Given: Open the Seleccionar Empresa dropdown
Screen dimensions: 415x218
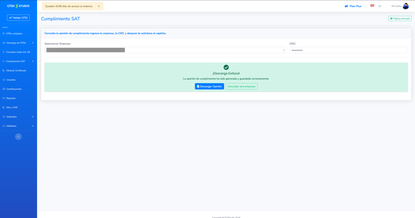Looking at the screenshot, I should coord(165,50).
